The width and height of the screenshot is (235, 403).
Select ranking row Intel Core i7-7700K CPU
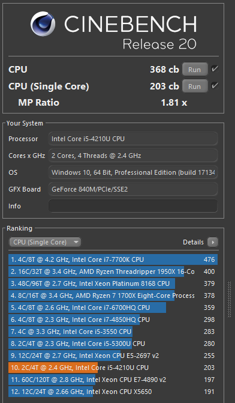pyautogui.click(x=113, y=259)
